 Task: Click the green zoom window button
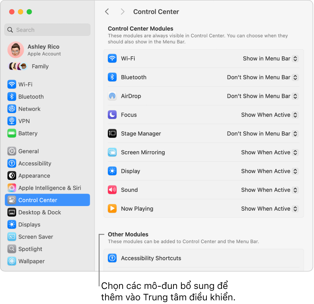[x=29, y=12]
